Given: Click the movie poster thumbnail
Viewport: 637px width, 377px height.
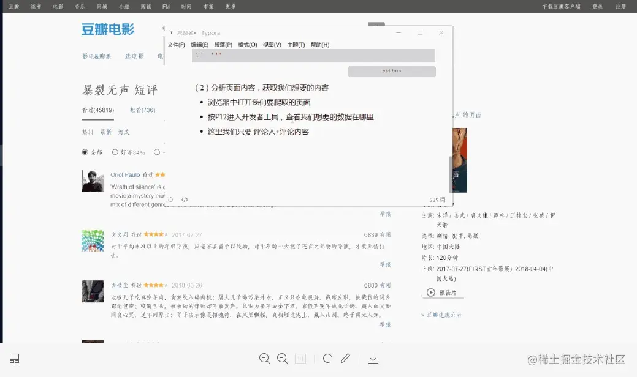Looking at the screenshot, I should (x=460, y=160).
